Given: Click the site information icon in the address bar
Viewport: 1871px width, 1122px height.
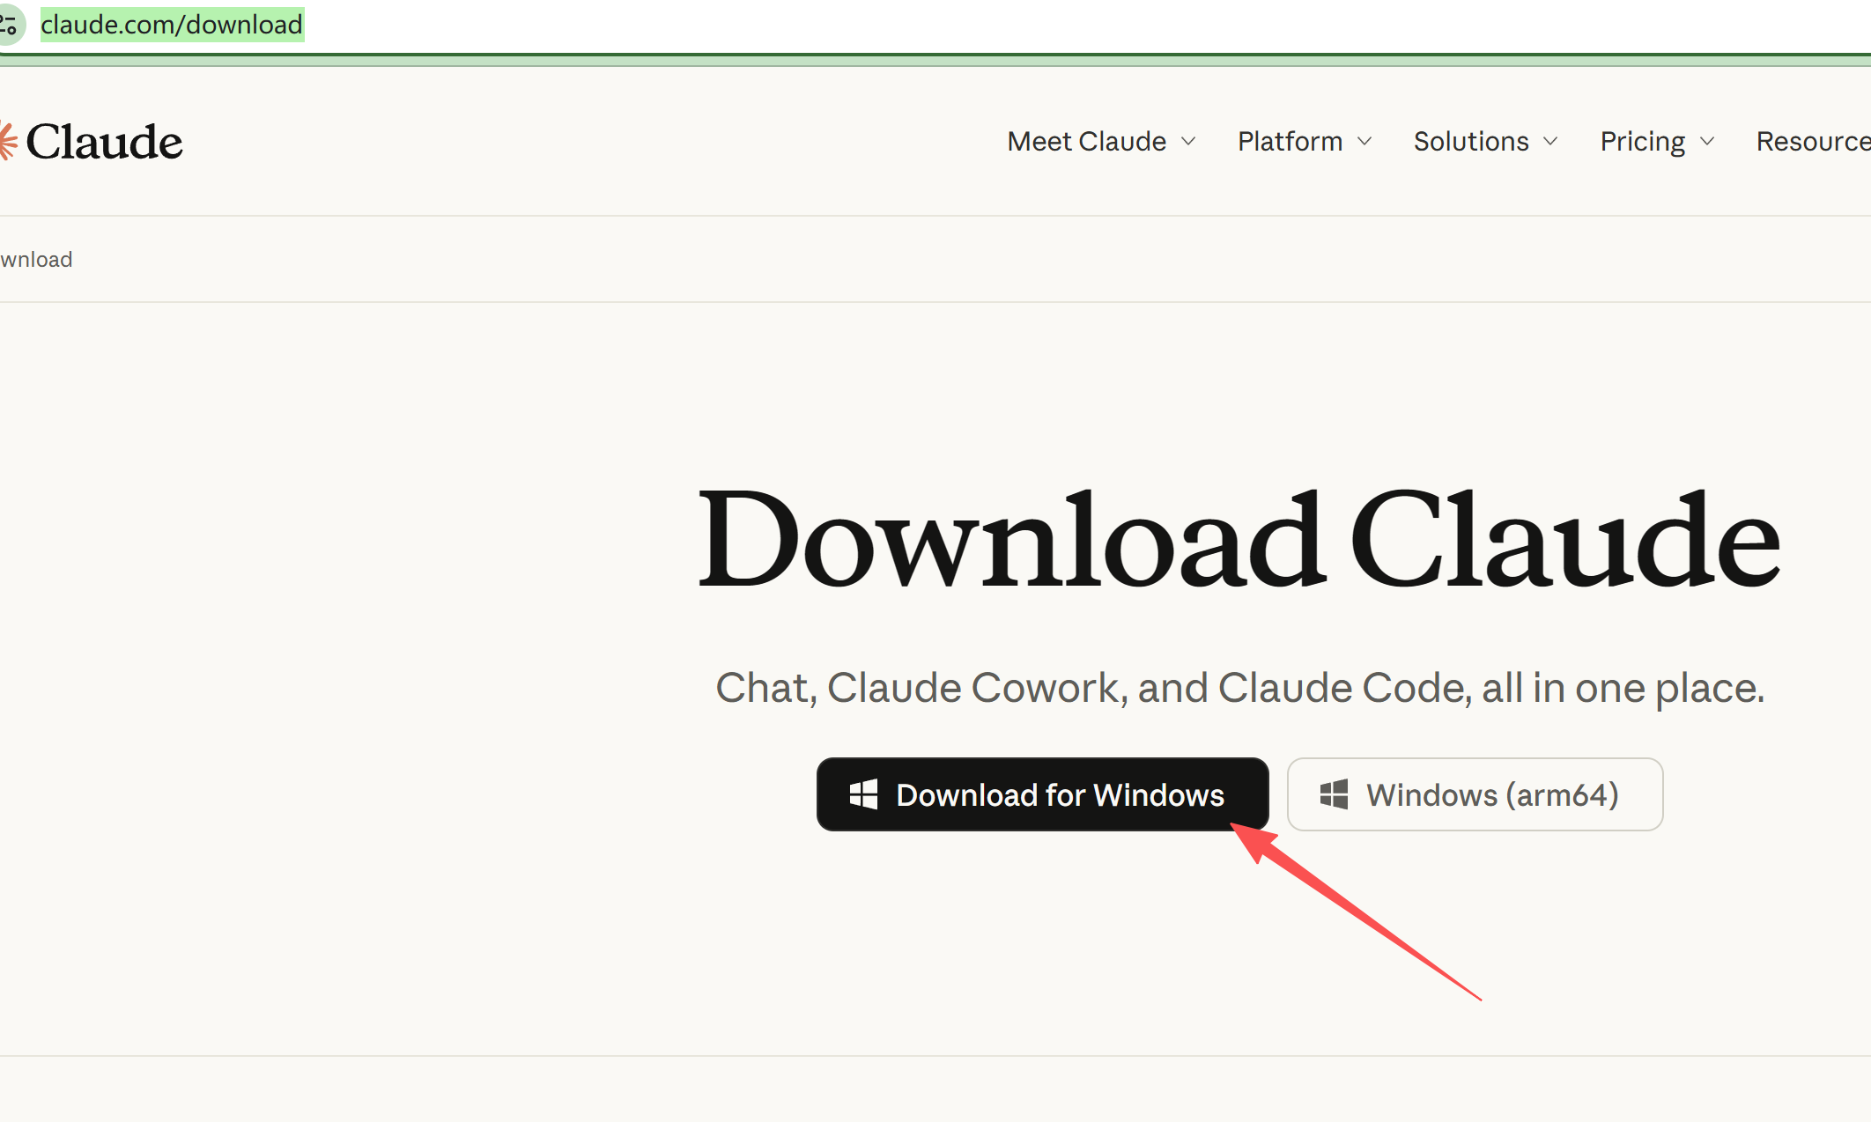Looking at the screenshot, I should tap(9, 24).
